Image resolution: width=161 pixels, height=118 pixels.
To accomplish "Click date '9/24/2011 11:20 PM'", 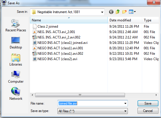I will click(124, 43).
